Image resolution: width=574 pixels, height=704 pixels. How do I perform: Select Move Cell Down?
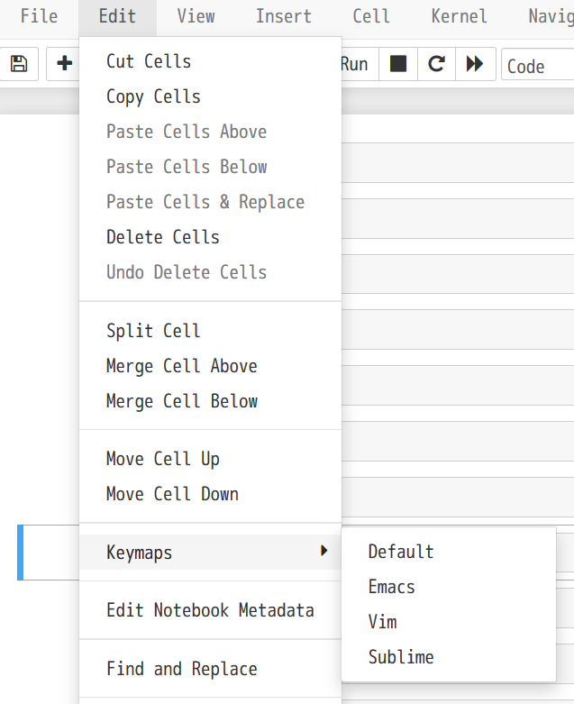pyautogui.click(x=172, y=494)
